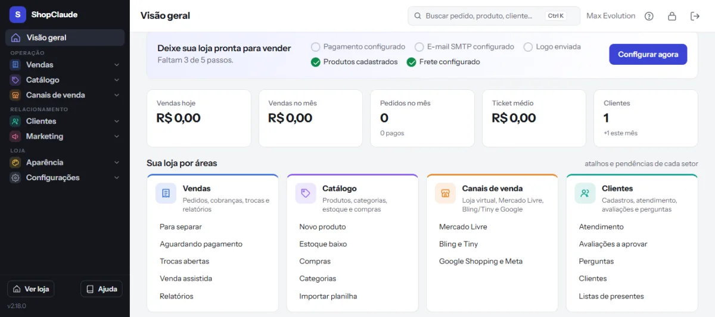Expand the Clientes sidebar chevron
The image size is (715, 317).
pos(117,121)
